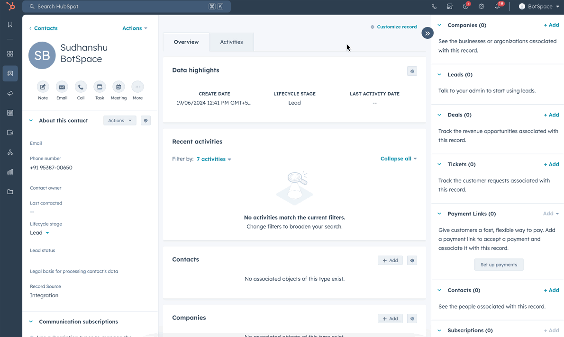The height and width of the screenshot is (337, 564).
Task: Open the Lifecycle stage Lead dropdown
Action: click(x=39, y=233)
